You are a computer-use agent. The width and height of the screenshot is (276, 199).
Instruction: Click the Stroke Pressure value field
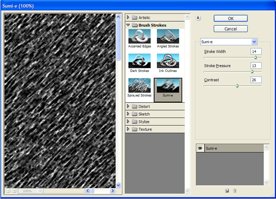point(256,66)
